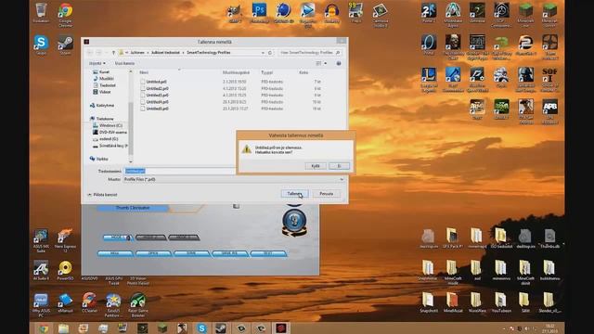Viewport: 594px width, 334px height.
Task: Open Steam desktop shortcut
Action: (65, 45)
